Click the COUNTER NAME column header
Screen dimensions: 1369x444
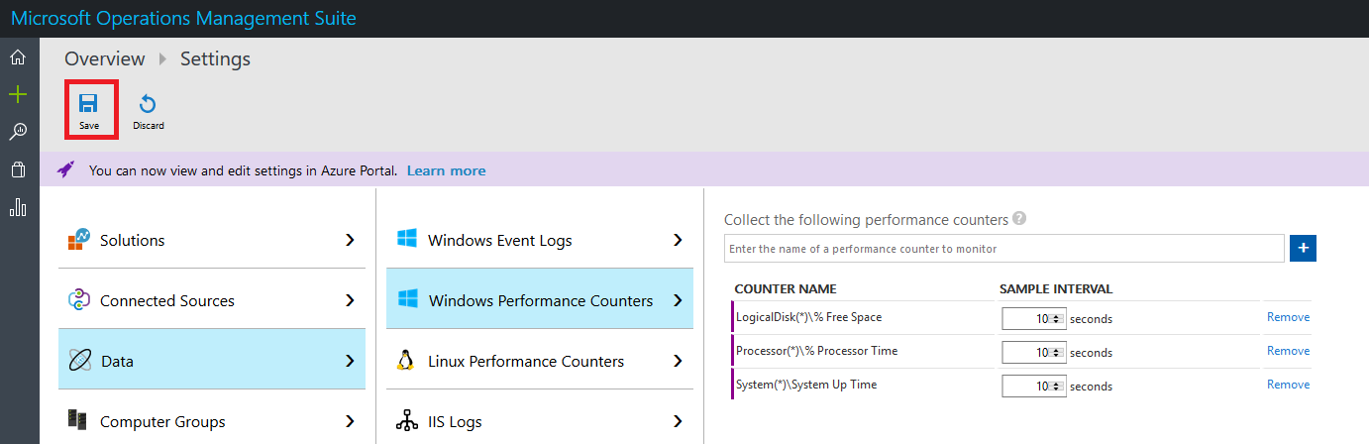pos(786,289)
